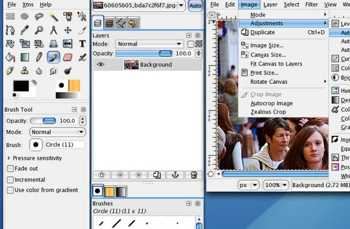
Task: Open the image selector dropdown 60605605_bda7c2f6f7.jpg
Action: point(139,5)
